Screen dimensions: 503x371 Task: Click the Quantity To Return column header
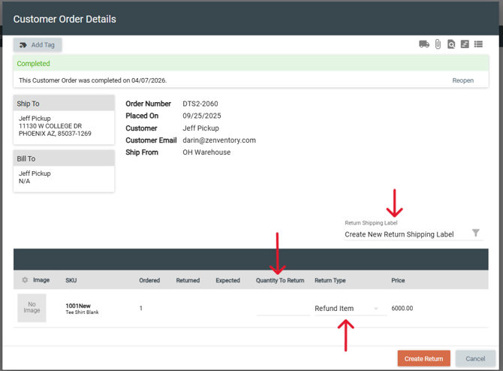(x=280, y=280)
